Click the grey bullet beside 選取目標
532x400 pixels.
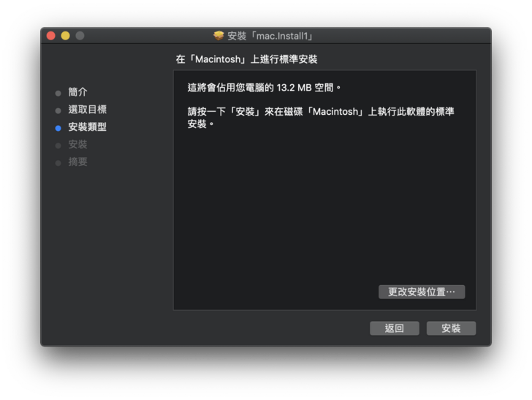pos(58,110)
